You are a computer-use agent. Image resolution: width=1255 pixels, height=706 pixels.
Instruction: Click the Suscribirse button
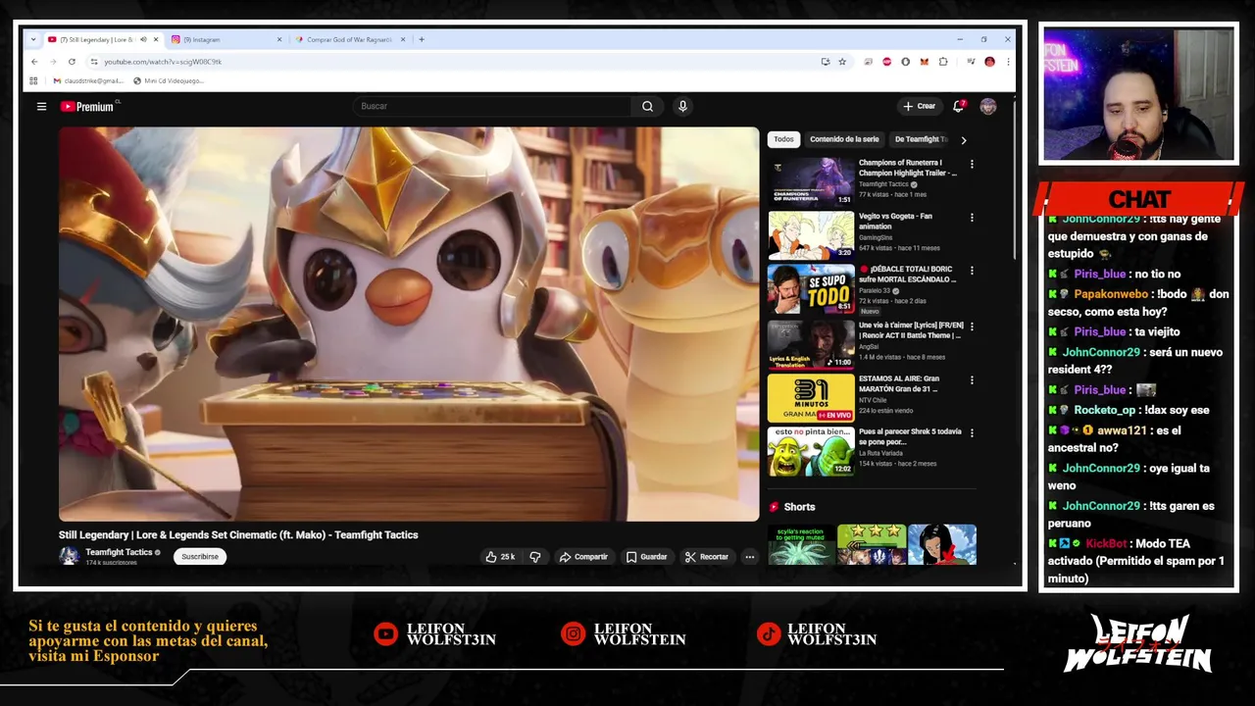click(200, 557)
